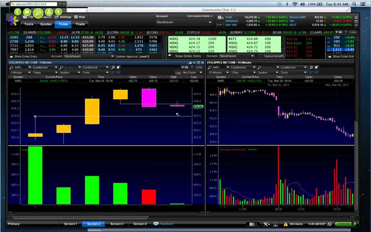371x232 pixels.
Task: Open Spotlight search in macOS menu bar
Action: [x=354, y=4]
